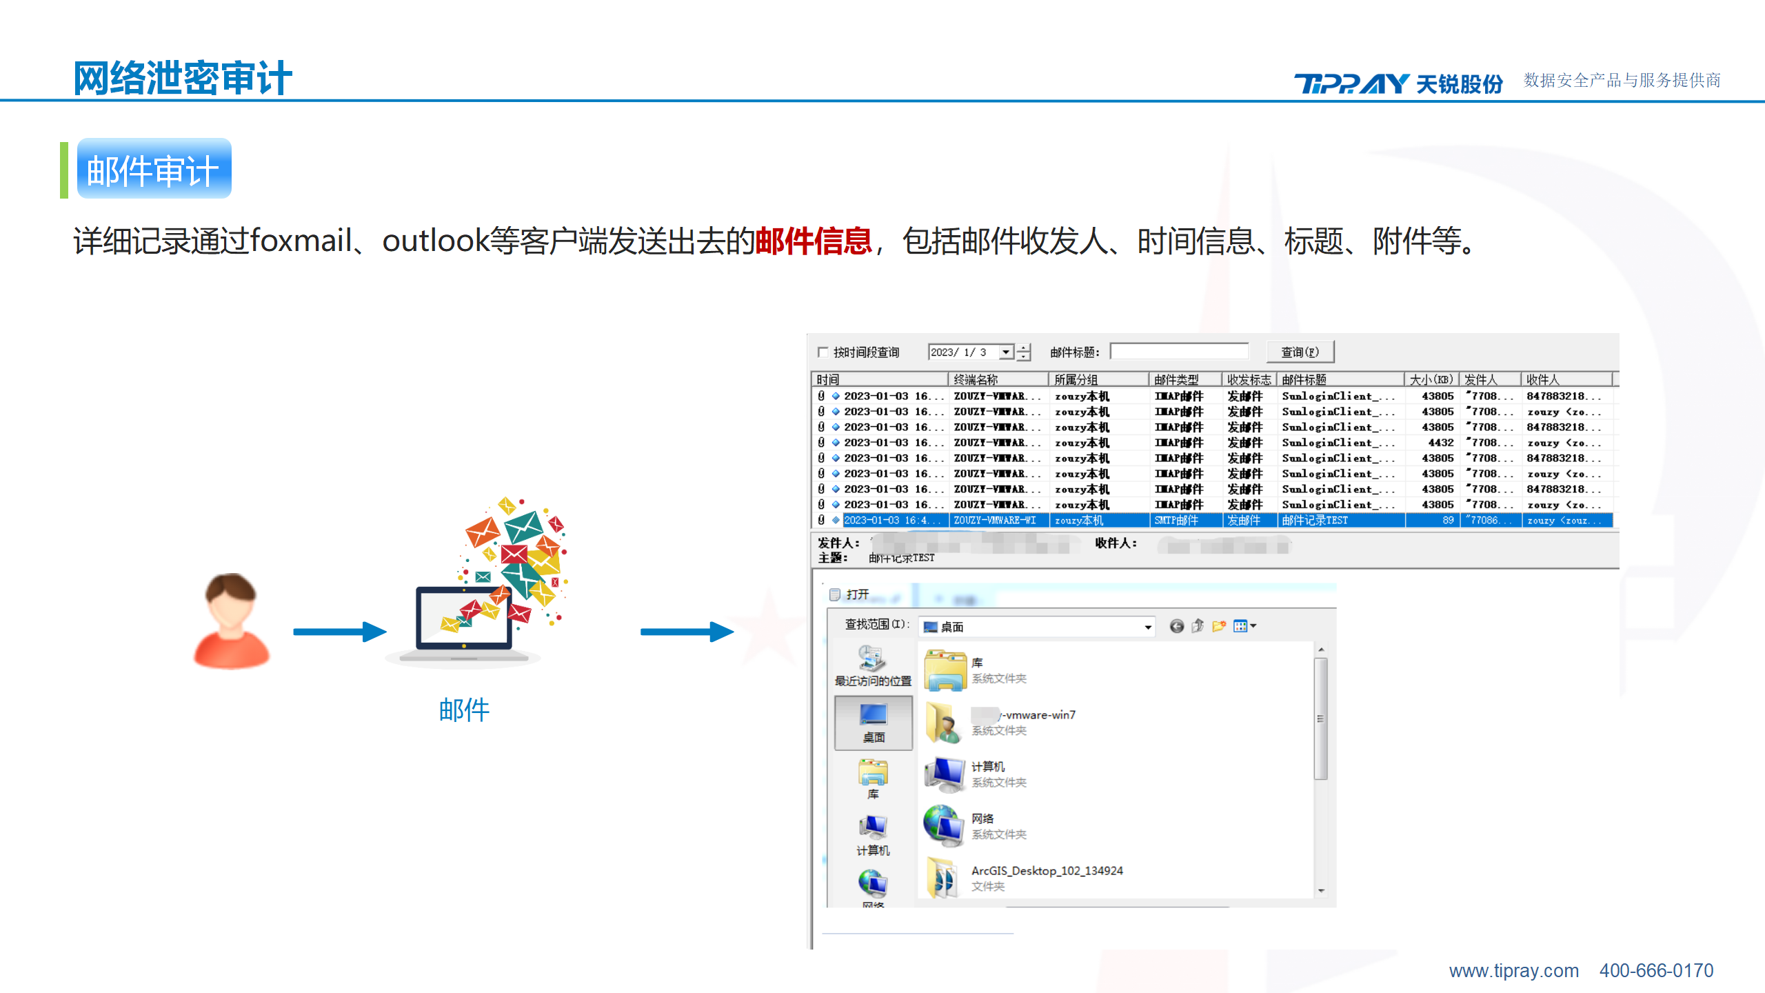Select 库 in the places bar

tap(873, 779)
